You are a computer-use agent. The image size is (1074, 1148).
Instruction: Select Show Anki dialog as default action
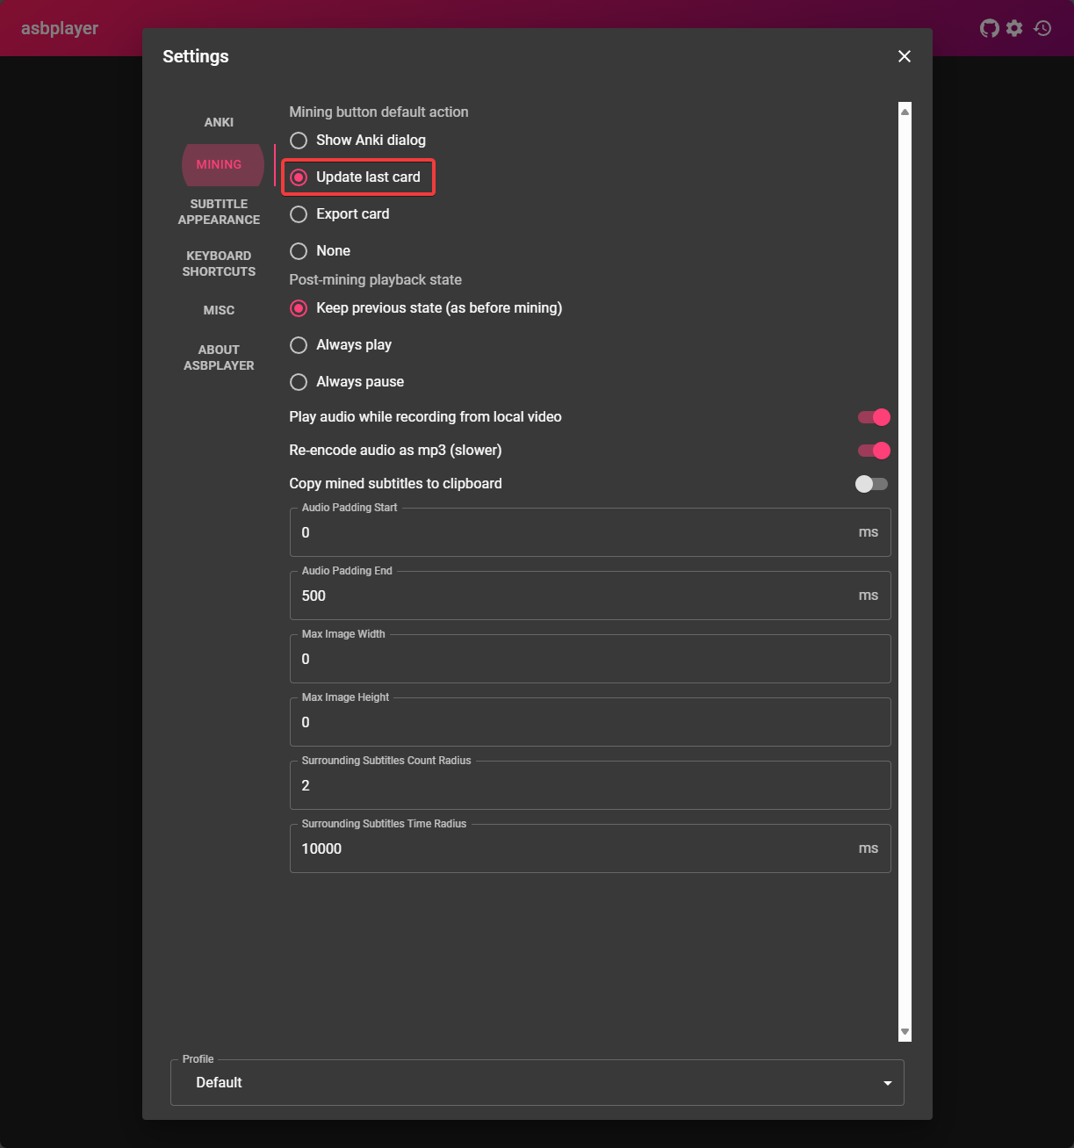(299, 140)
